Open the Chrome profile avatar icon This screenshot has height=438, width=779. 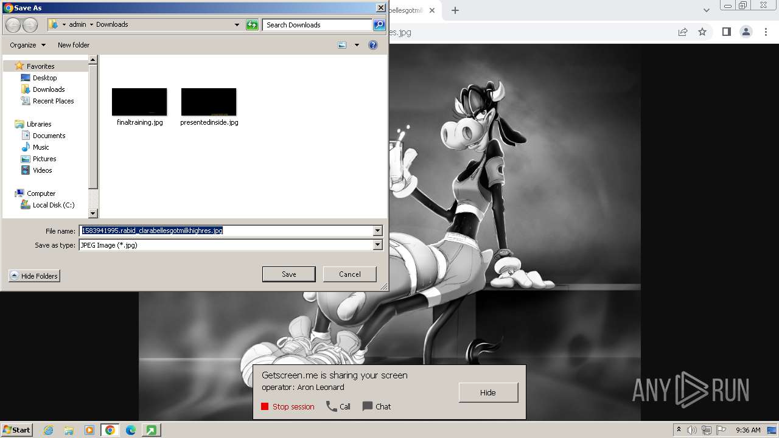pos(746,32)
